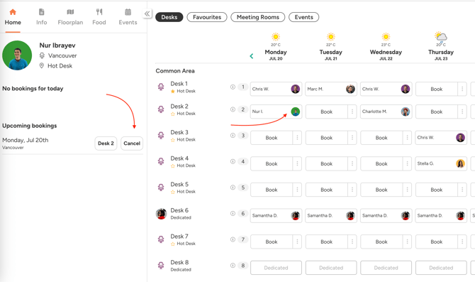
Task: Toggle favourite star on Desk 2
Action: click(173, 114)
